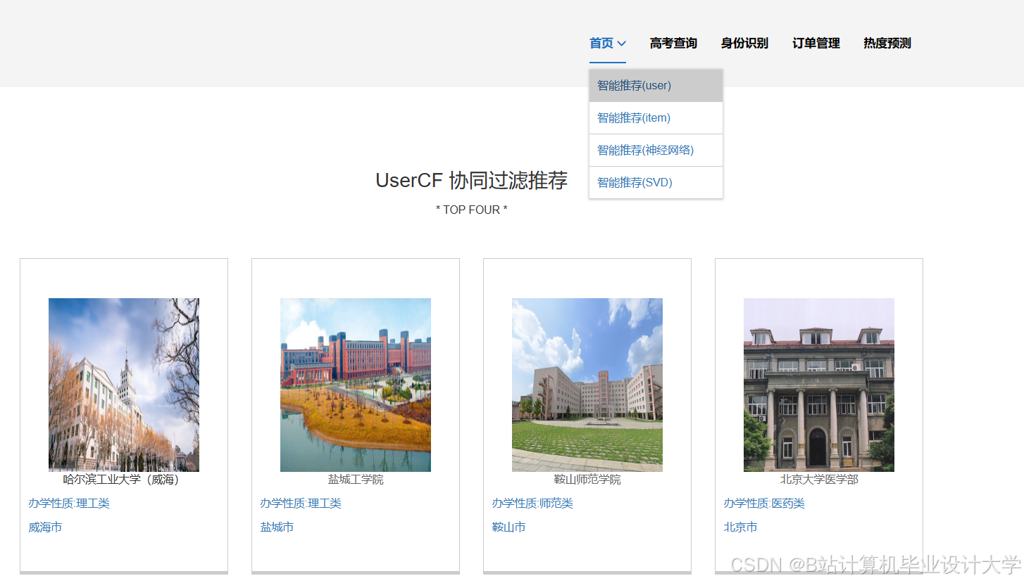Click the 北京大学医学部 campus photo

coord(818,385)
